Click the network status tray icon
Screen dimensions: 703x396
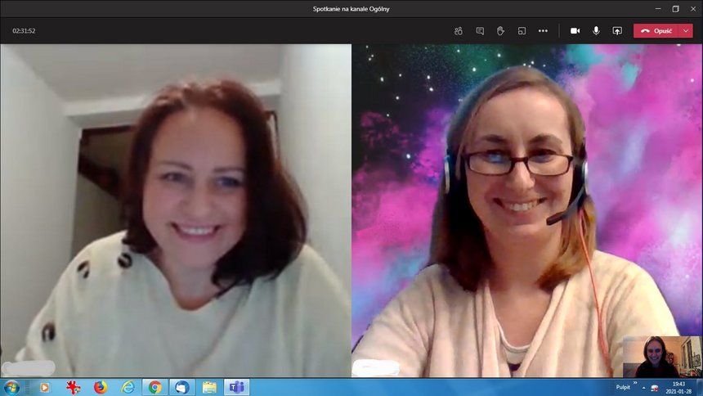tap(655, 388)
